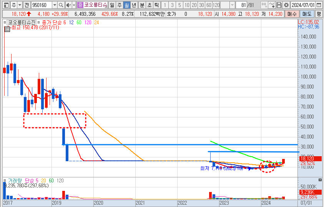Click the magnifier stock search icon
The image size is (324, 207).
61,5
